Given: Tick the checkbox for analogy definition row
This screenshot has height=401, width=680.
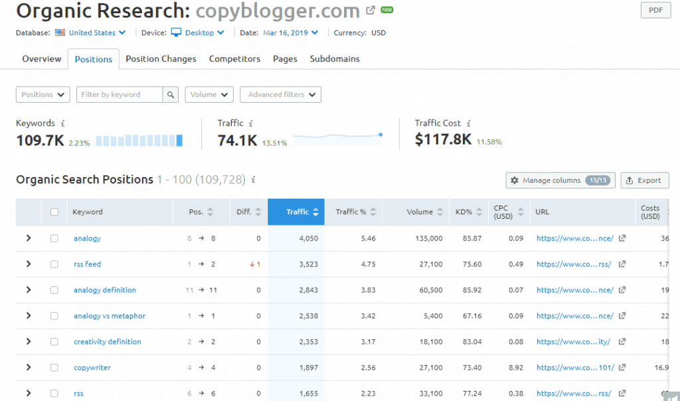Looking at the screenshot, I should tap(54, 290).
